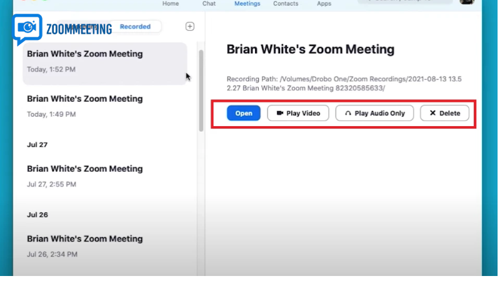Switch to the Chat tab

(x=209, y=4)
